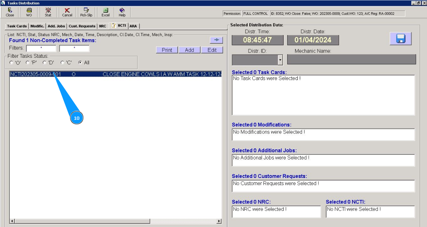Select task row NCTI202305-0009-001
427x227 pixels.
coord(115,74)
